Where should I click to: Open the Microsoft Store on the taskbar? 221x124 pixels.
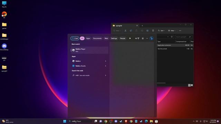click(x=156, y=121)
